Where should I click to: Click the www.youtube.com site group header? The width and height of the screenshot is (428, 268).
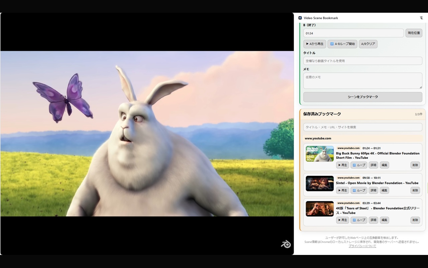point(363,138)
